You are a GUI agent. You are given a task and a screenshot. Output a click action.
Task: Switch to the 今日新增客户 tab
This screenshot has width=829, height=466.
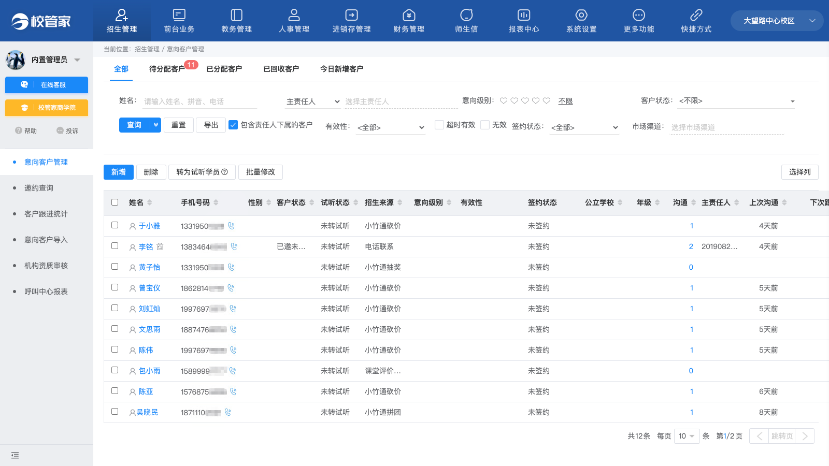click(341, 69)
